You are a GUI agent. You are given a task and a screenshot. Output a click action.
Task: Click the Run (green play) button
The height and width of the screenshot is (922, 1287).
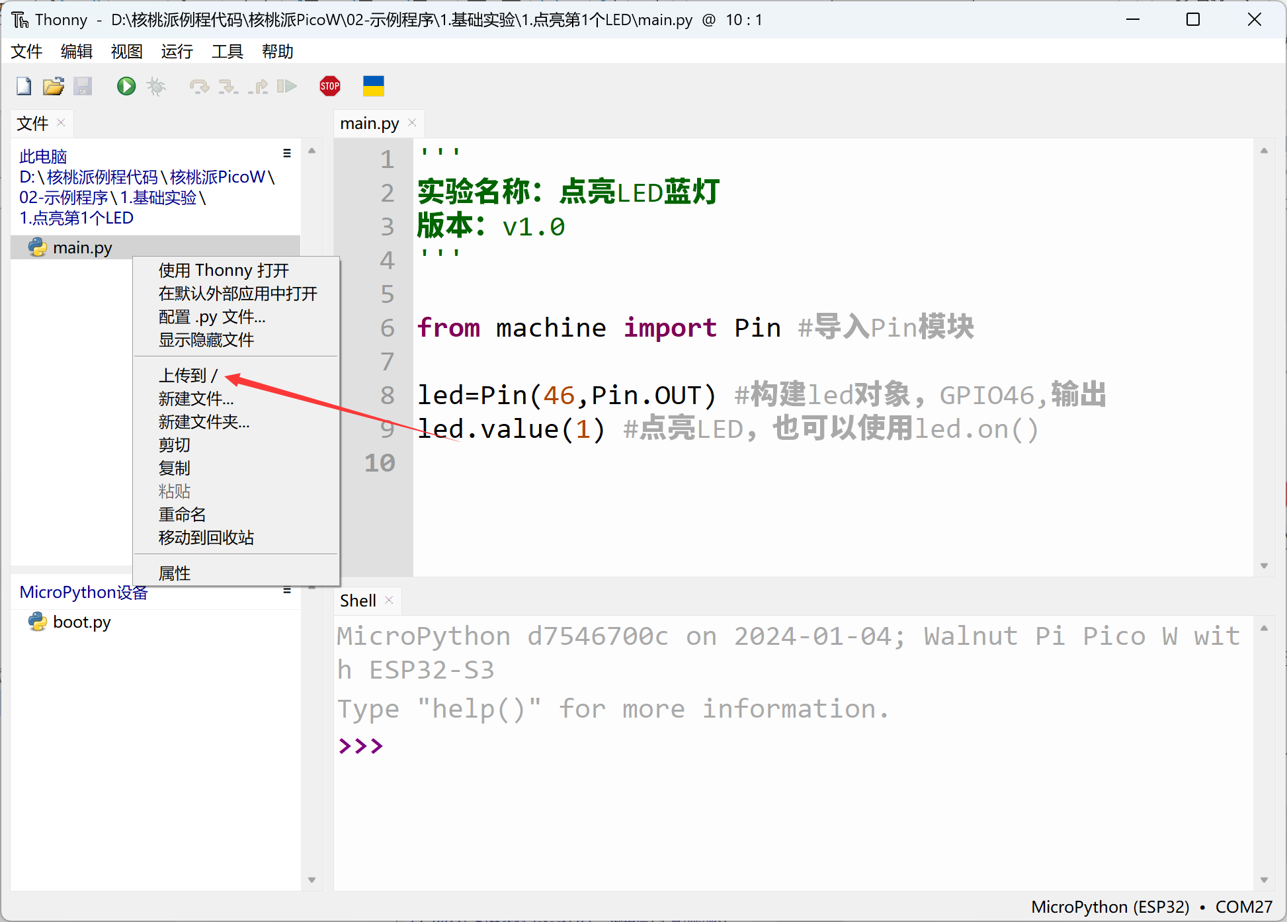126,88
